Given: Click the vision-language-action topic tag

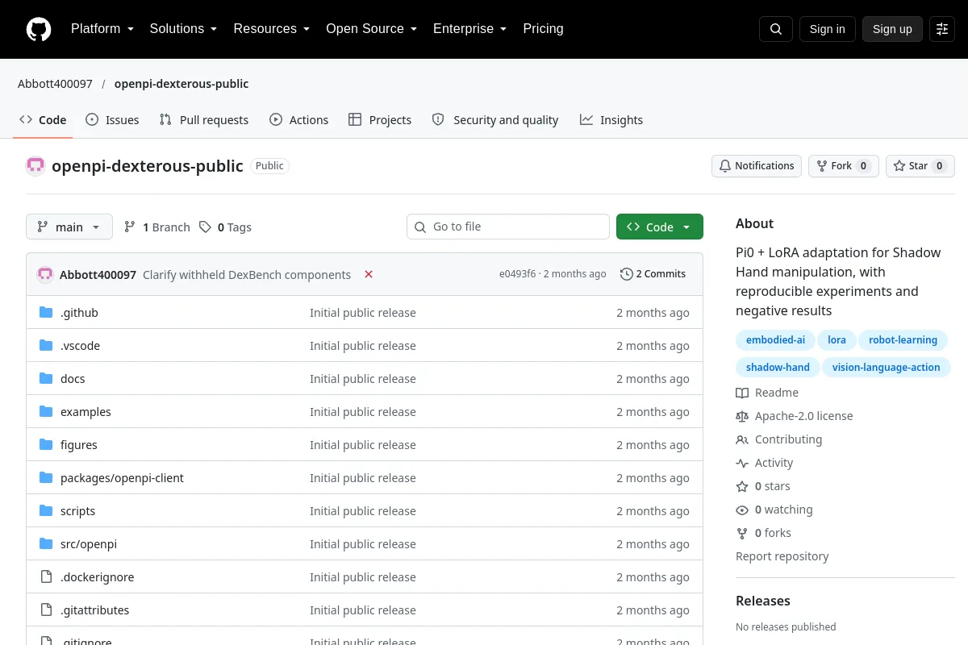Looking at the screenshot, I should (x=886, y=368).
